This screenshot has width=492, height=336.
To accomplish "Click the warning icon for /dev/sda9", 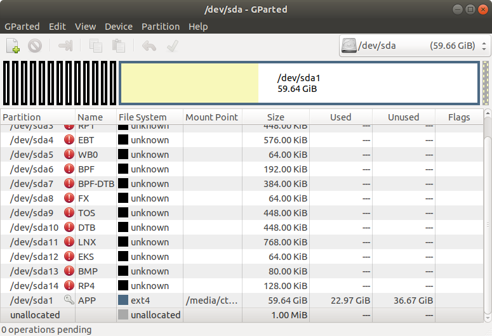I will (69, 212).
